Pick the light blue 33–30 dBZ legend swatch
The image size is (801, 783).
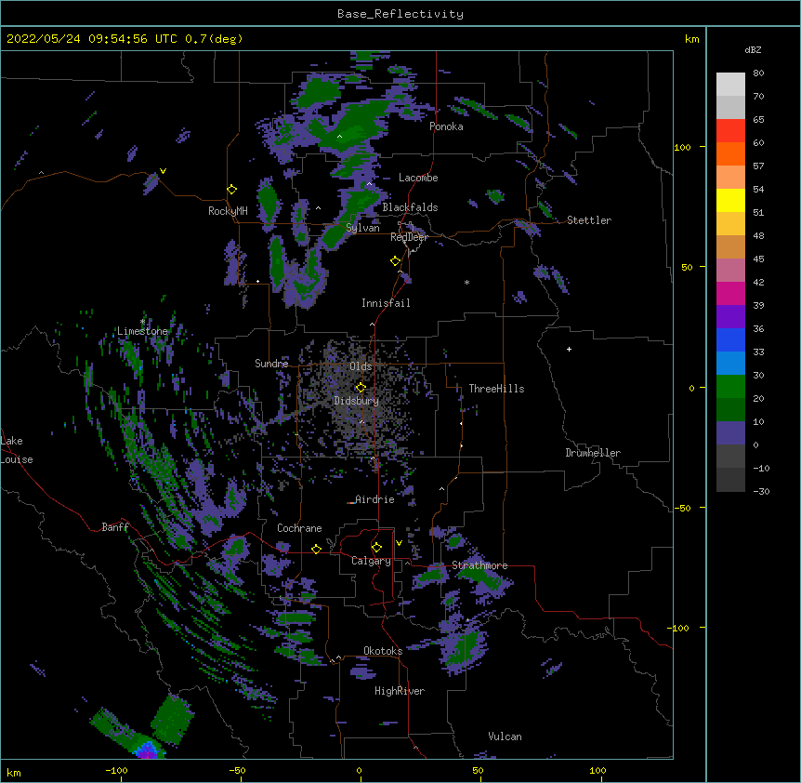click(x=730, y=364)
